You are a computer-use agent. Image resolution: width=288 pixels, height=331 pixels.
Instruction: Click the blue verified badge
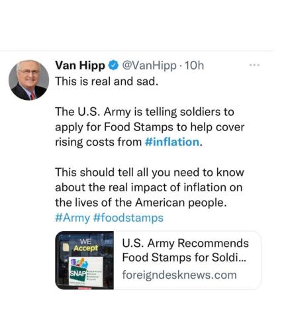pyautogui.click(x=113, y=66)
